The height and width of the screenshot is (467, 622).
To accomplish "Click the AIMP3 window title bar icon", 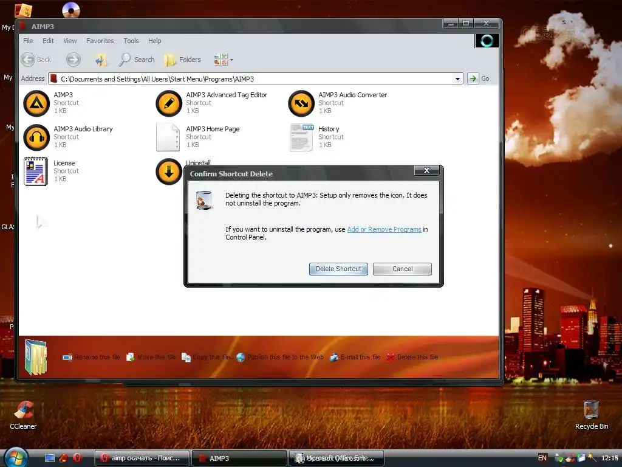I will click(23, 26).
